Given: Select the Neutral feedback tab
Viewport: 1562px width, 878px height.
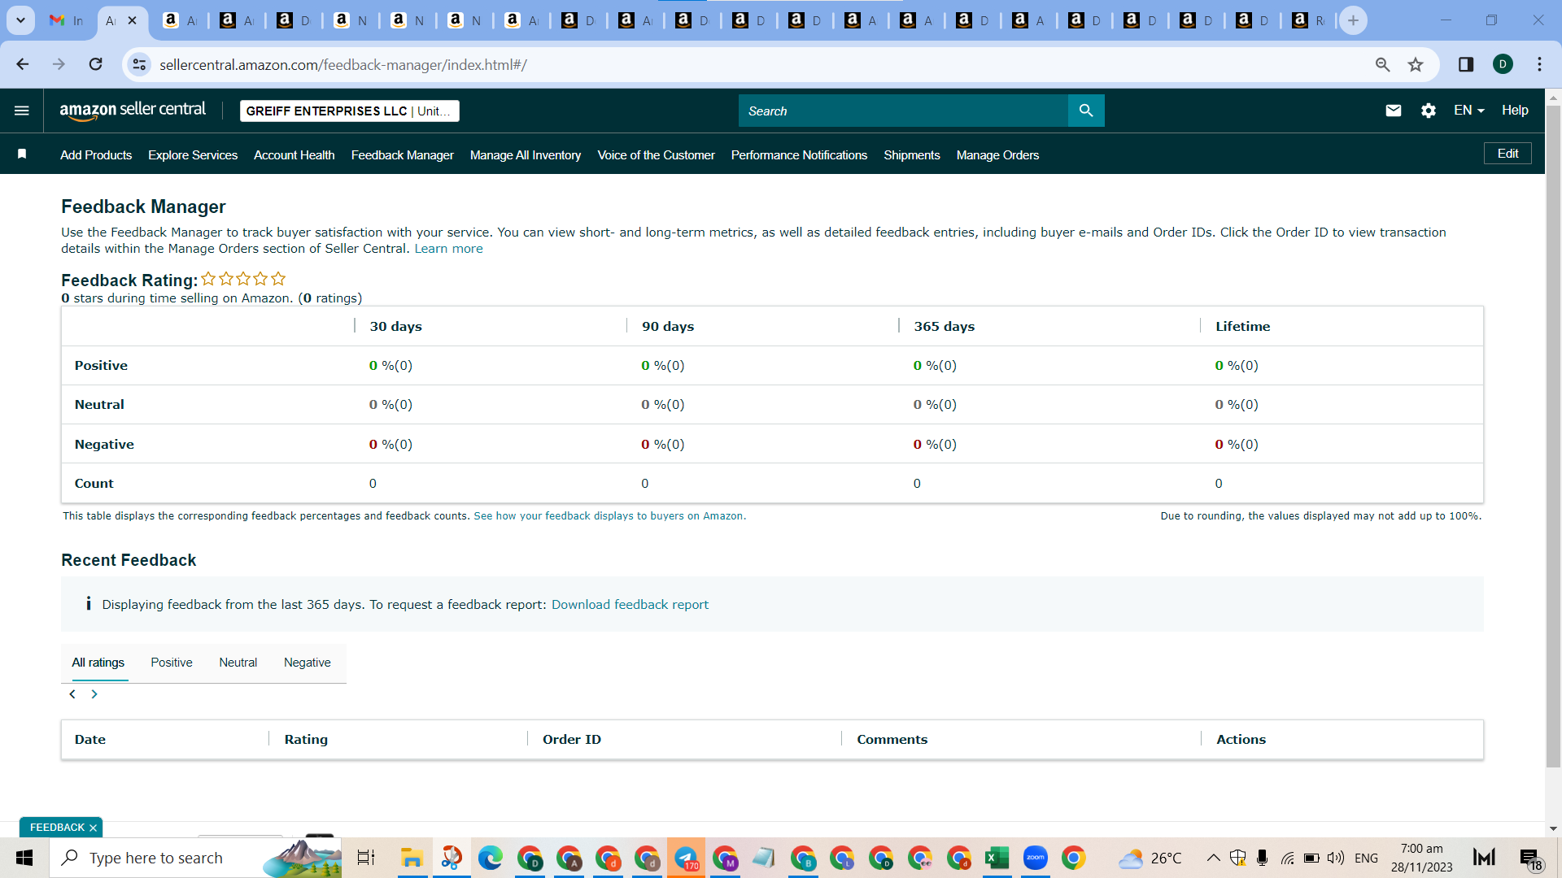Looking at the screenshot, I should (x=238, y=663).
